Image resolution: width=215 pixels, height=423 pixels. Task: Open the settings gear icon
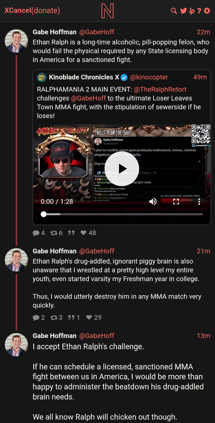click(x=207, y=11)
